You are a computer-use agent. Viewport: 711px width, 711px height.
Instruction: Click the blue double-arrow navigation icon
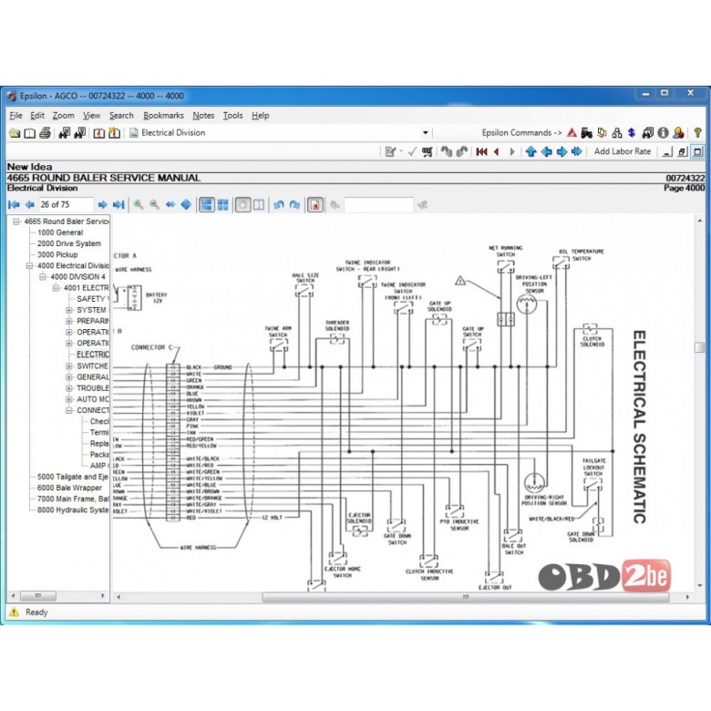coord(577,152)
